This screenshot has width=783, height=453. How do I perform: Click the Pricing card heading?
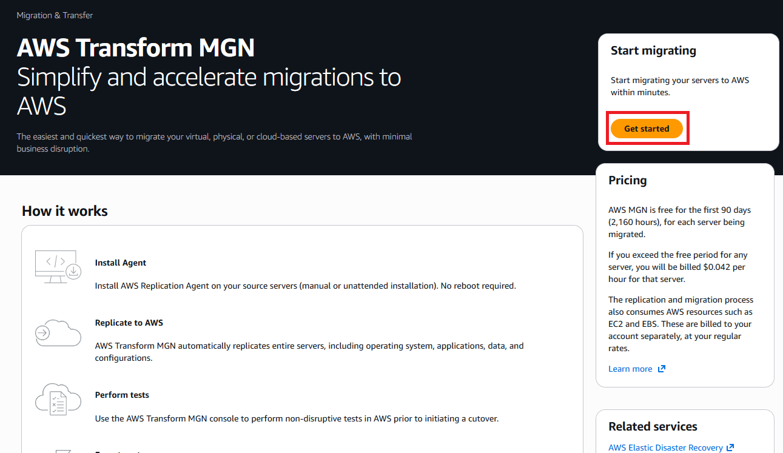628,180
